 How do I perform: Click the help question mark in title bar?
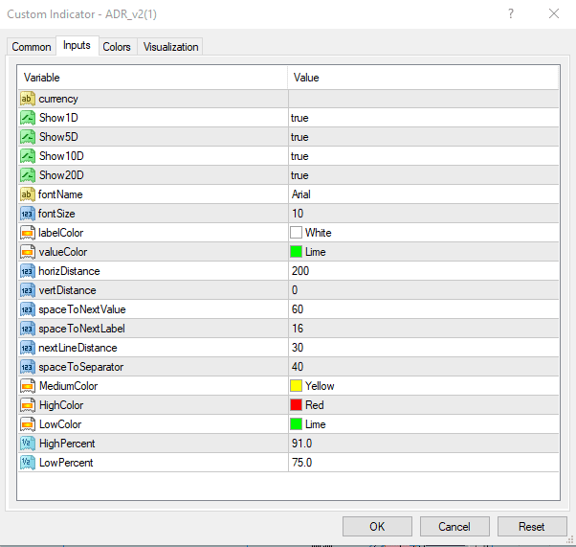pyautogui.click(x=511, y=14)
